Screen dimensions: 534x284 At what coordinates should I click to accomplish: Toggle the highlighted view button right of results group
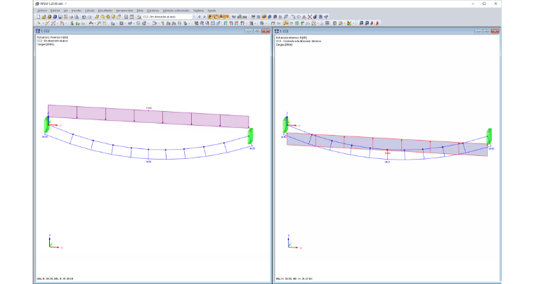(x=264, y=17)
